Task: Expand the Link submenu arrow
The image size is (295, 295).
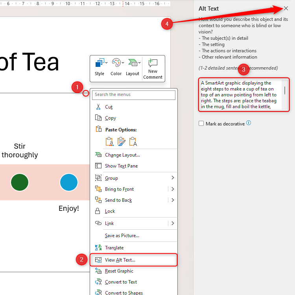Action: point(173,223)
